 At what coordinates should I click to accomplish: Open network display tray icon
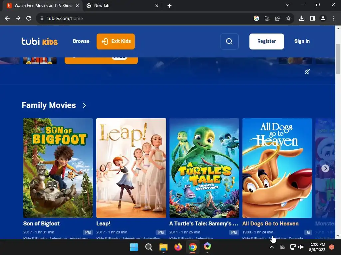tap(293, 247)
